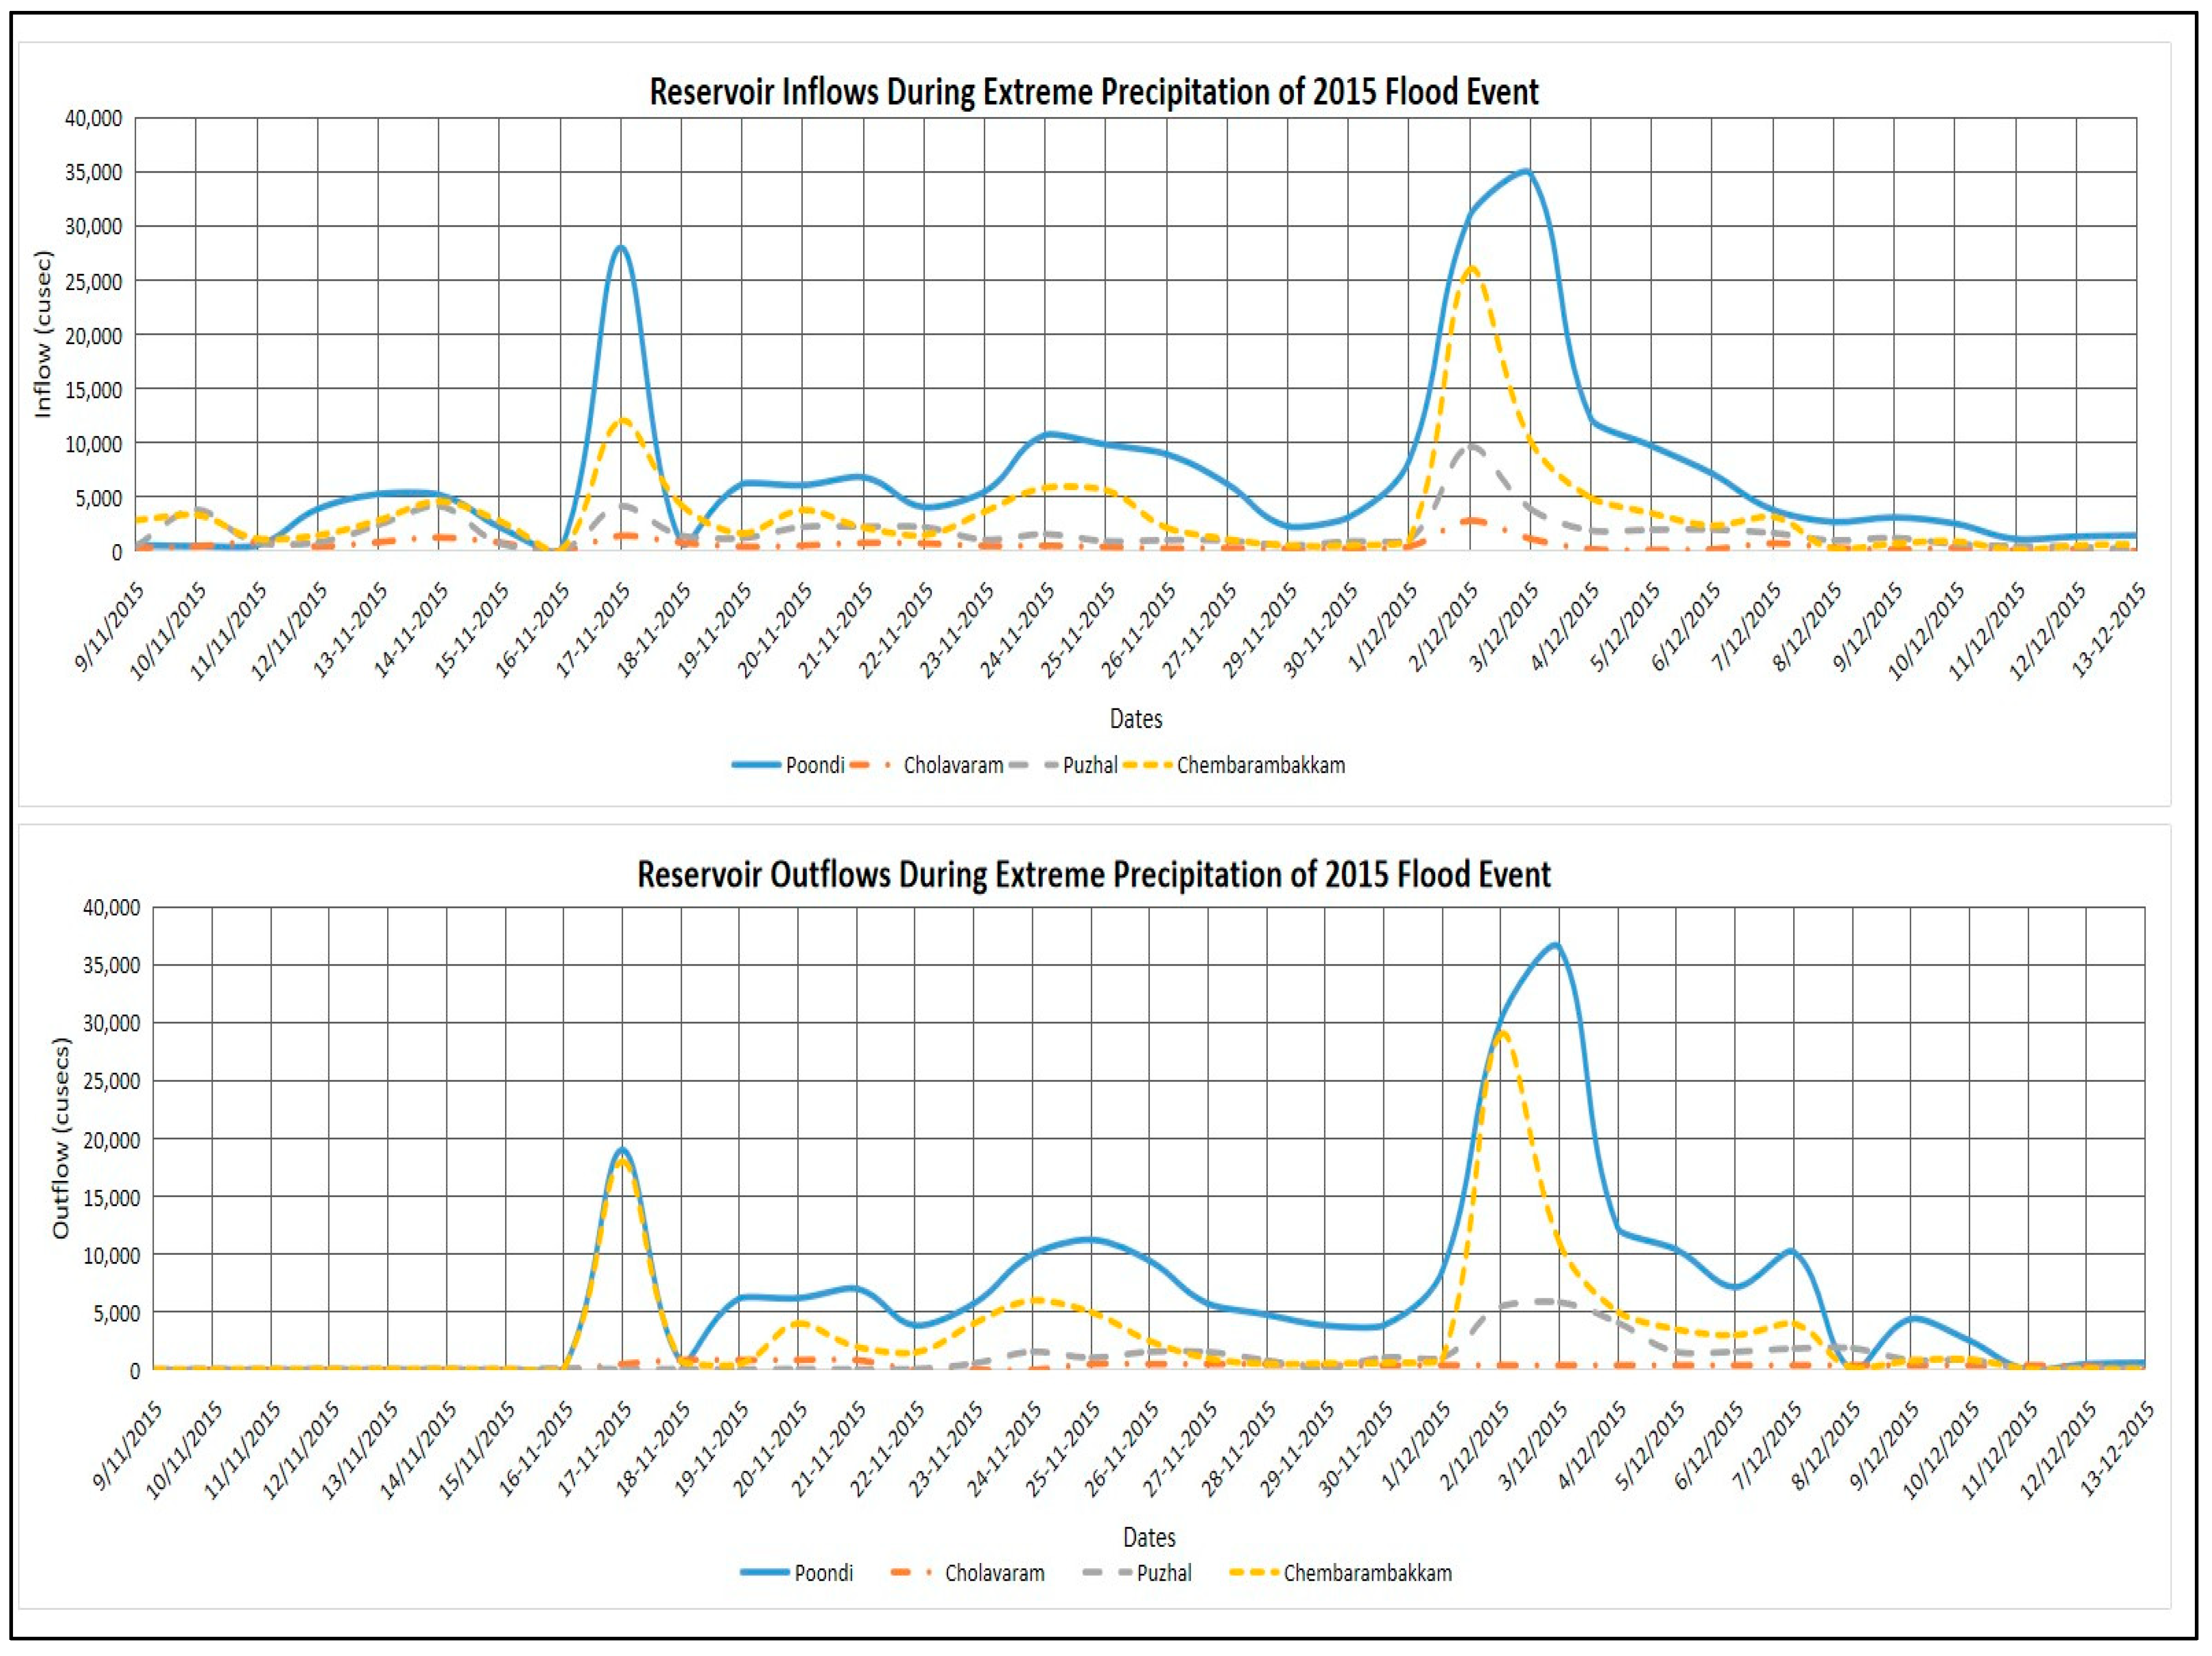
Task: Click the 35,000 tick on inflows axis
Action: click(x=93, y=173)
